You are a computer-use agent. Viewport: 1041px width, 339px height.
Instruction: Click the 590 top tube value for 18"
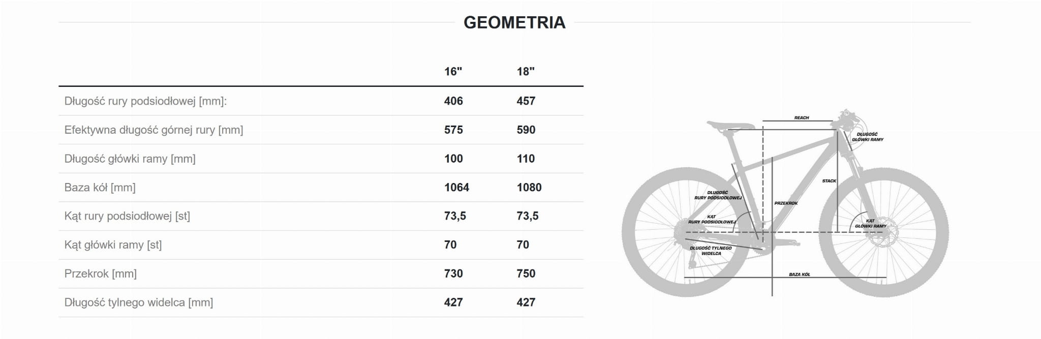(x=526, y=130)
